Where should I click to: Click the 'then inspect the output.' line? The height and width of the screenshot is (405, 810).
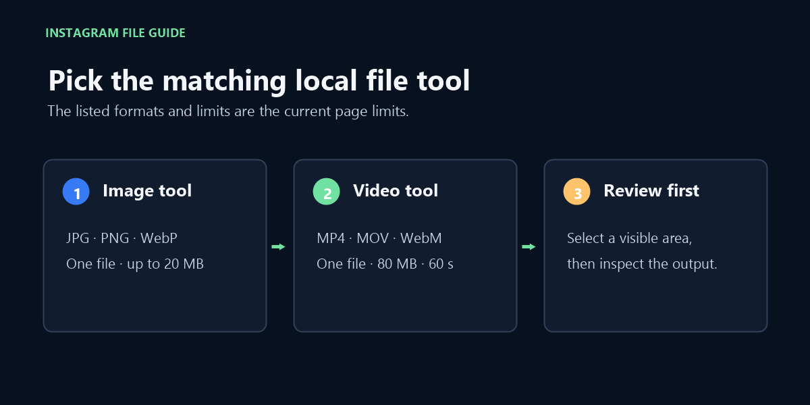click(642, 264)
